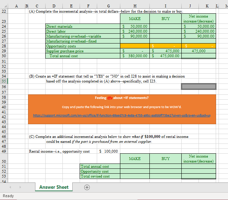Click BUY header in row 50
This screenshot has width=228, height=200.
tap(166, 159)
